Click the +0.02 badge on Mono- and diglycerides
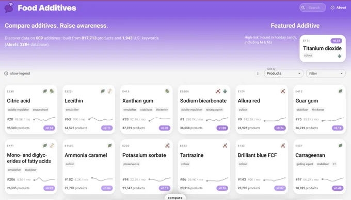Image resolution: width=351 pixels, height=200 pixels. coord(49,188)
